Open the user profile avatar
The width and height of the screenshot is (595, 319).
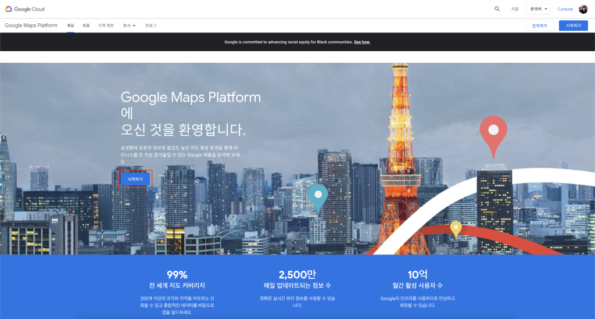pos(583,9)
